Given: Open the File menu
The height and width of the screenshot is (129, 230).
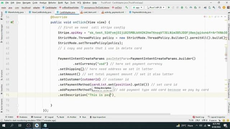Looking at the screenshot, I should (x=7, y=3).
